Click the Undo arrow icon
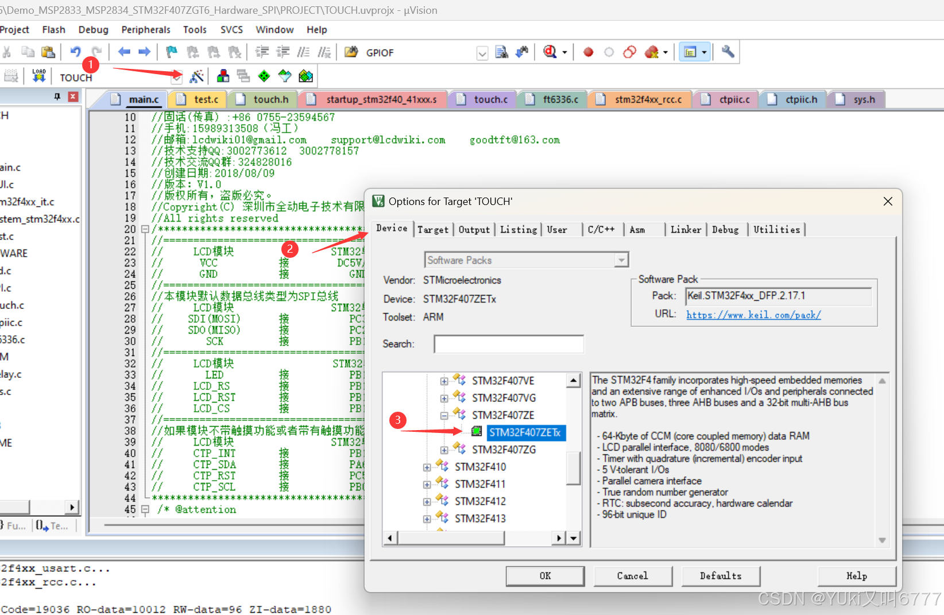This screenshot has height=615, width=944. tap(75, 52)
